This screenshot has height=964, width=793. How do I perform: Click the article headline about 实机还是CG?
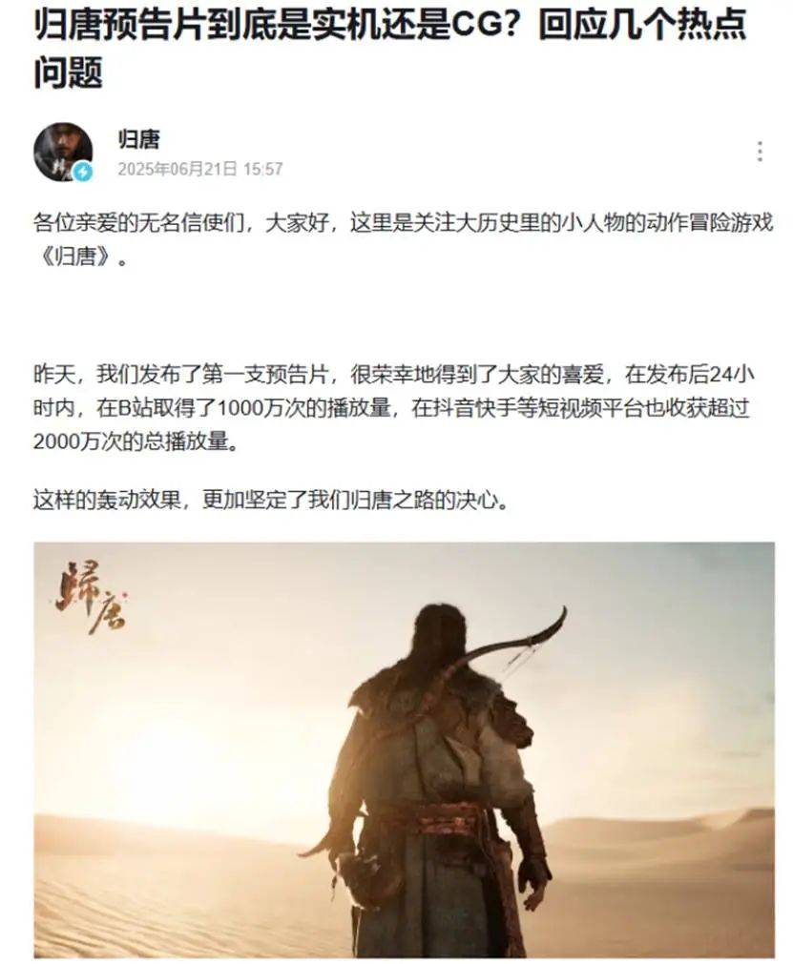[x=390, y=48]
